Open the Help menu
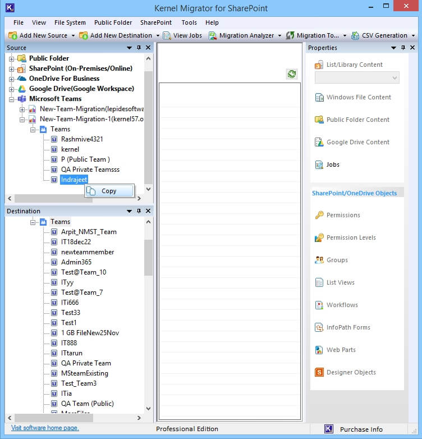422x439 pixels. pyautogui.click(x=212, y=22)
